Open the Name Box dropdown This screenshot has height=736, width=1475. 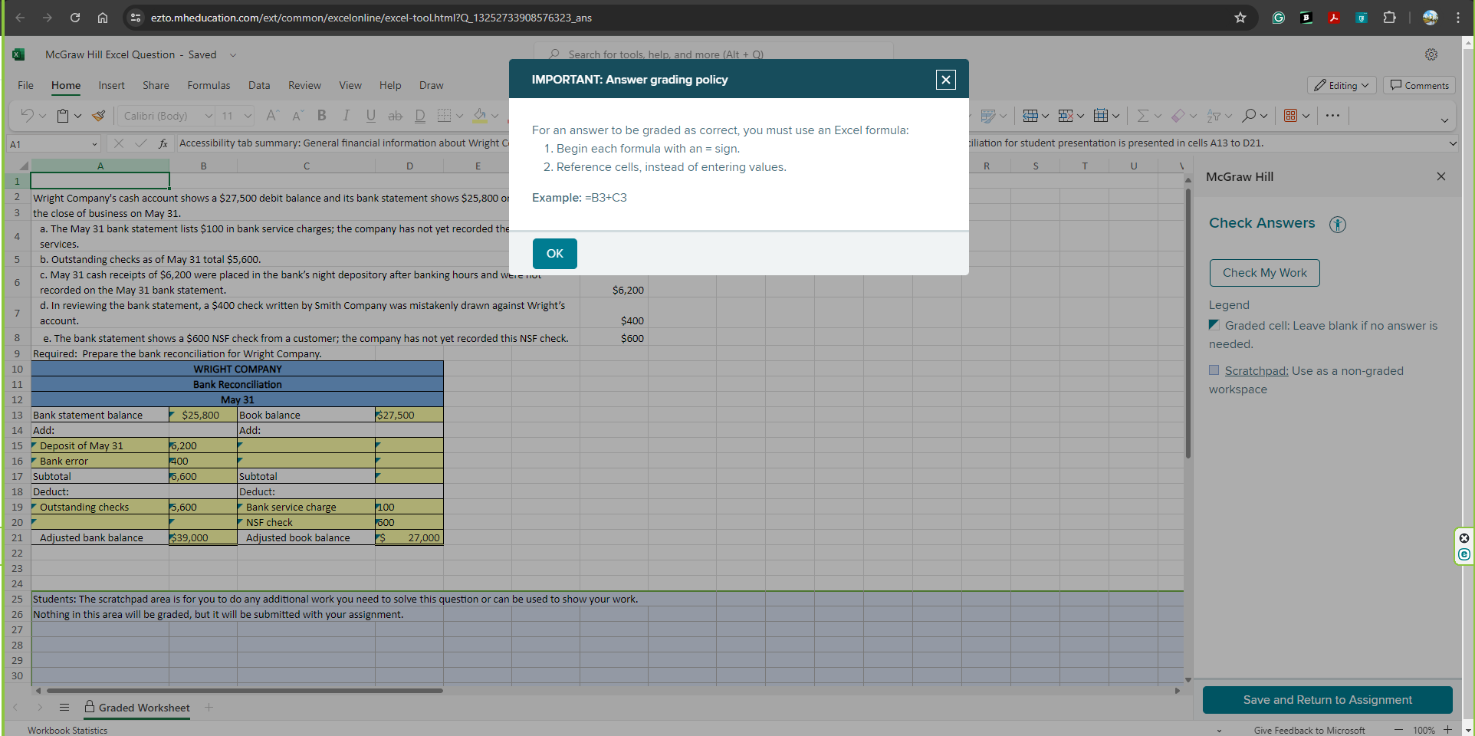click(94, 143)
